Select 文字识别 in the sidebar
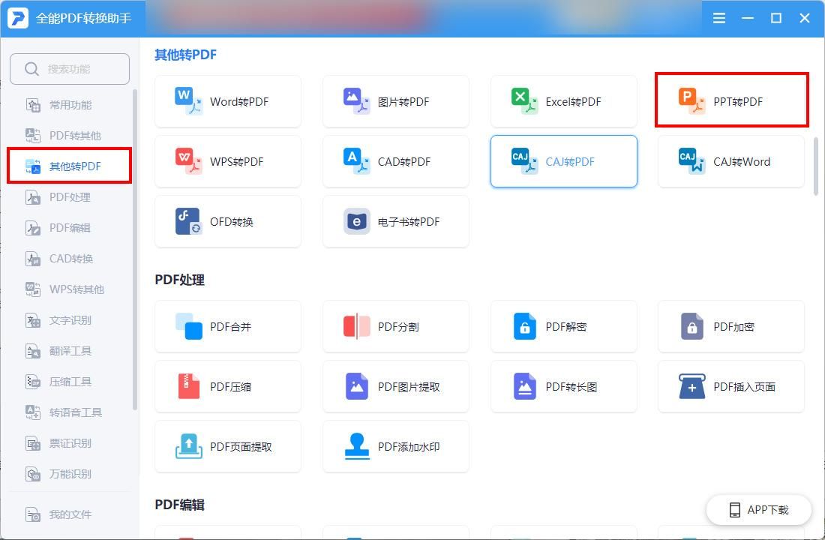 tap(70, 320)
